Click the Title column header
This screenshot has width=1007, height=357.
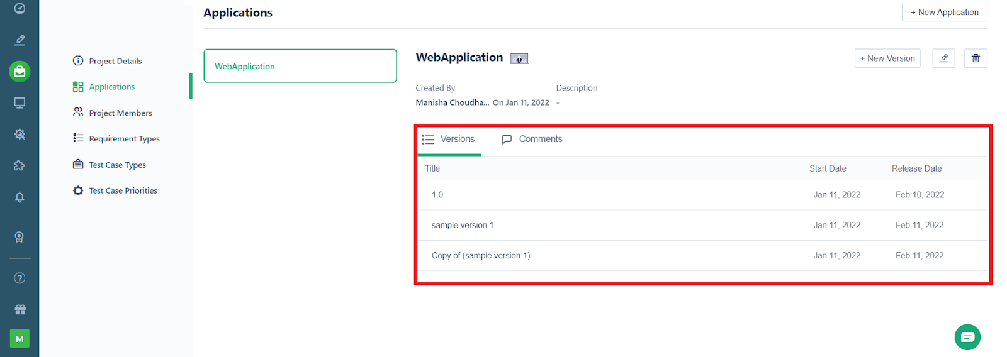(x=432, y=168)
